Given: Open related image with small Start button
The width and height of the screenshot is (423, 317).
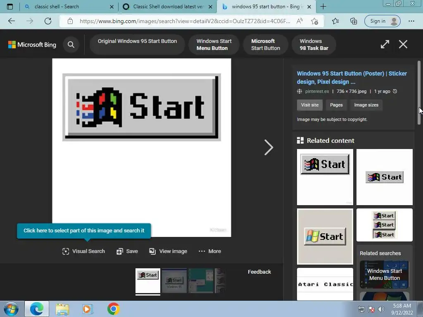Looking at the screenshot, I should pyautogui.click(x=385, y=177).
